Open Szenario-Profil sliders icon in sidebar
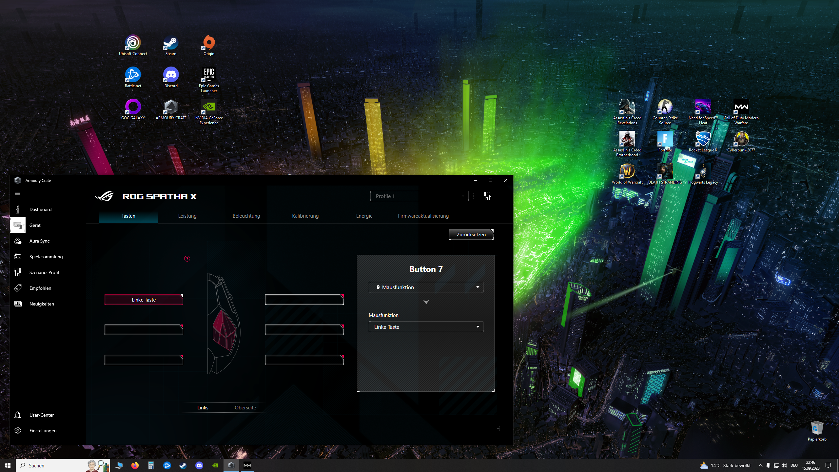The height and width of the screenshot is (472, 839). pyautogui.click(x=18, y=272)
